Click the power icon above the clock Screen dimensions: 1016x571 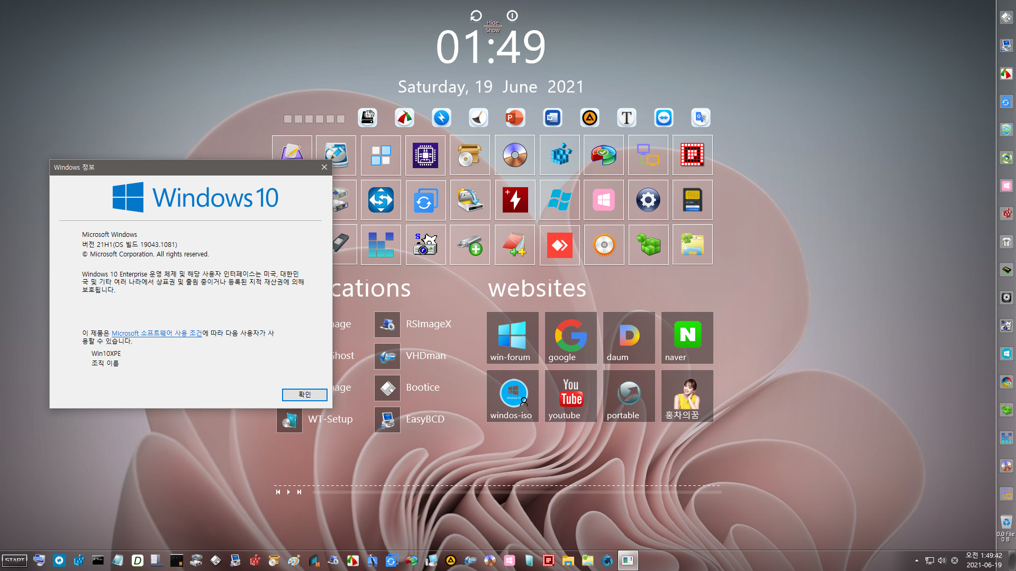point(512,16)
